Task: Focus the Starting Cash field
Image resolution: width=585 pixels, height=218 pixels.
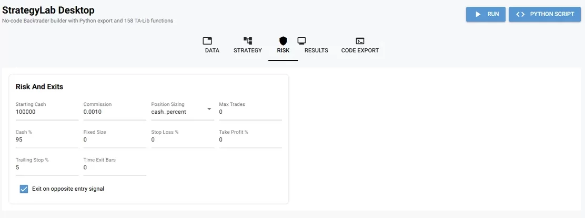Action: point(47,111)
